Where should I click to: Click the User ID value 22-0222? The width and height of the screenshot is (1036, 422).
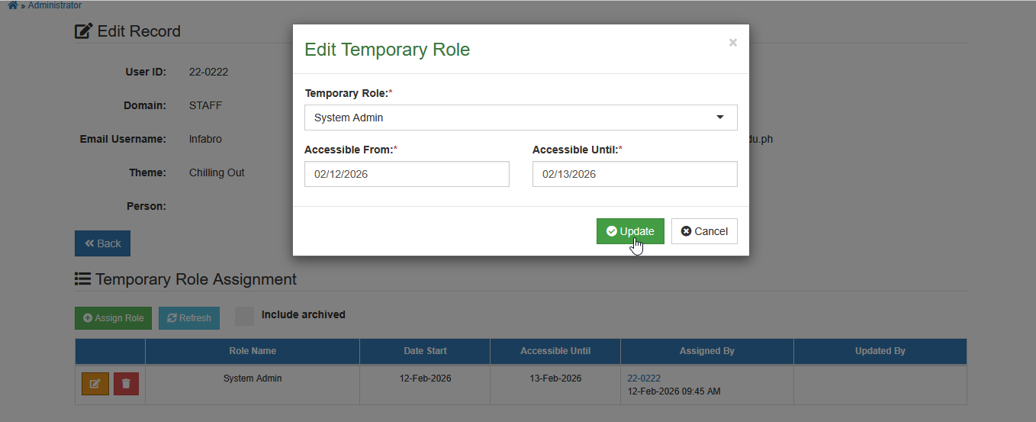click(x=208, y=72)
